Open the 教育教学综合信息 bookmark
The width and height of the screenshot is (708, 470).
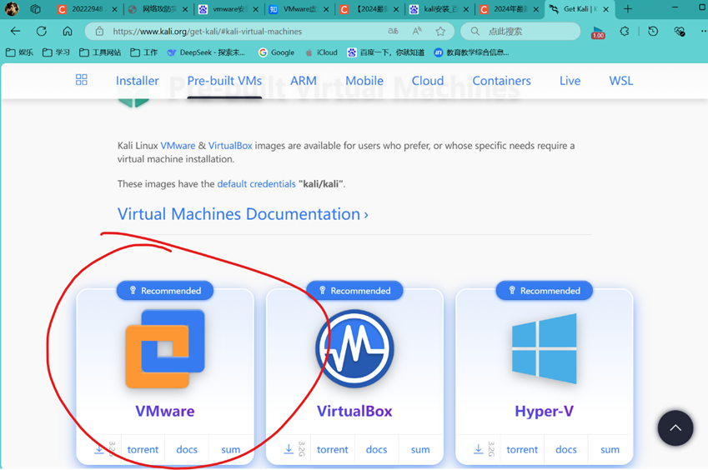coord(471,52)
